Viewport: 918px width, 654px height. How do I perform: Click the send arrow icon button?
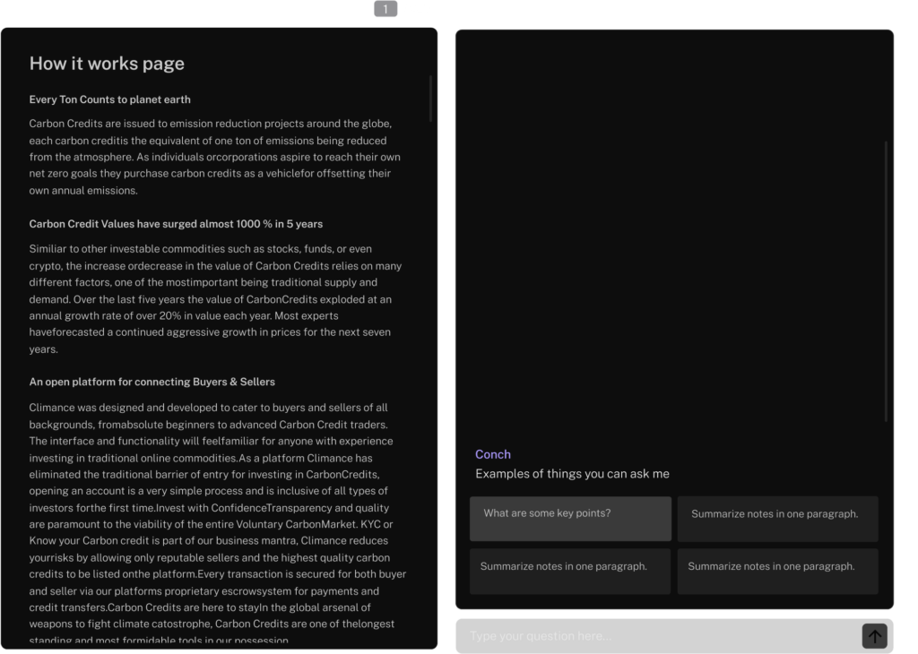pos(874,636)
